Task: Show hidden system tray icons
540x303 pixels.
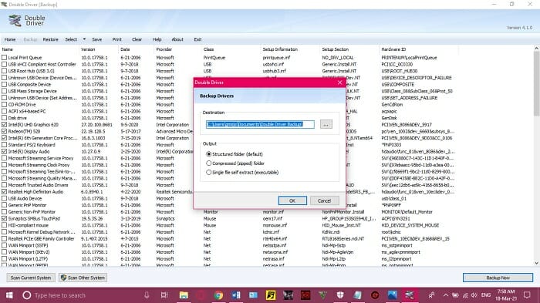Action: [446, 295]
